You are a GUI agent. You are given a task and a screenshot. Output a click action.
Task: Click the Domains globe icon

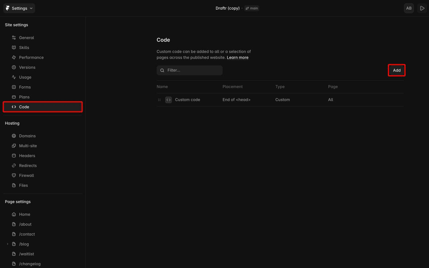pos(14,136)
